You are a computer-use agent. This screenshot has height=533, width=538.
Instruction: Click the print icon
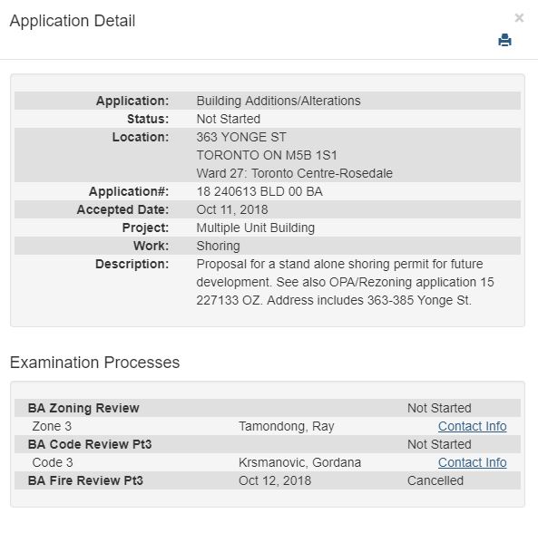click(x=504, y=40)
